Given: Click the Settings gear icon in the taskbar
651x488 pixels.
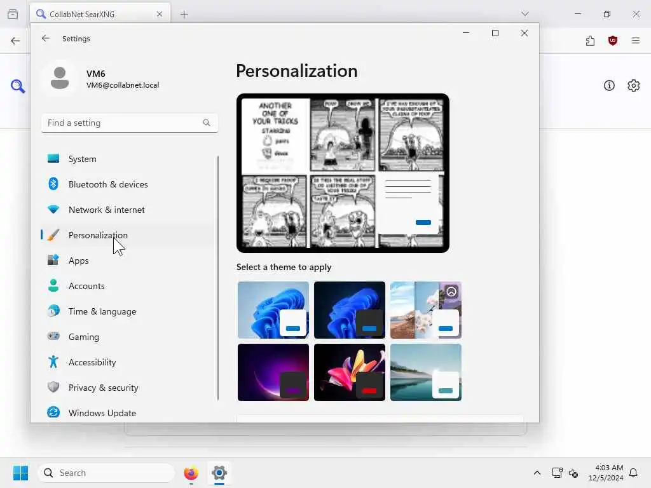Looking at the screenshot, I should pos(219,473).
